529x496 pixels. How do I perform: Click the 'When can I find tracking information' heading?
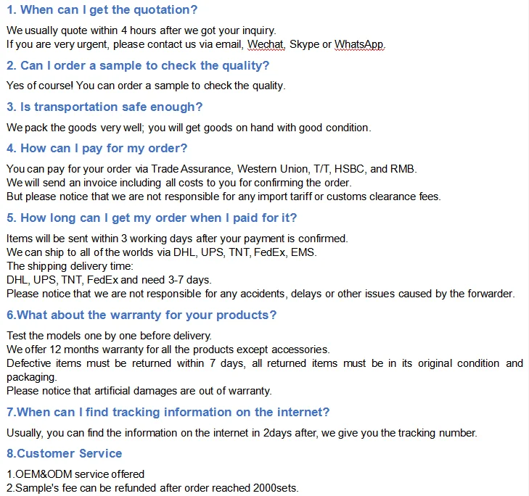coord(168,412)
